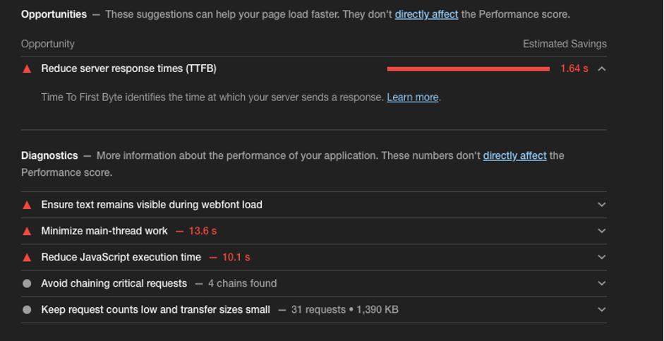Viewport: 664px width, 341px height.
Task: Expand Ensure text remains visible during webfont load
Action: coord(601,205)
